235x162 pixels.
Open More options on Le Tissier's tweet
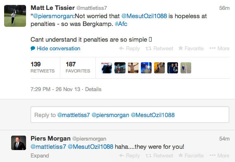coord(219,49)
